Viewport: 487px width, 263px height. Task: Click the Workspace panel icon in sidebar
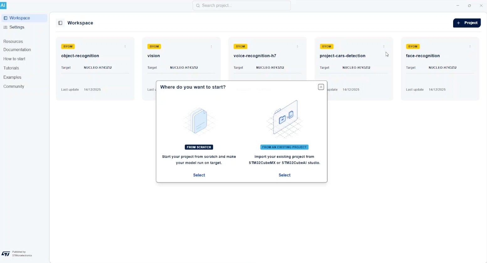pyautogui.click(x=6, y=18)
